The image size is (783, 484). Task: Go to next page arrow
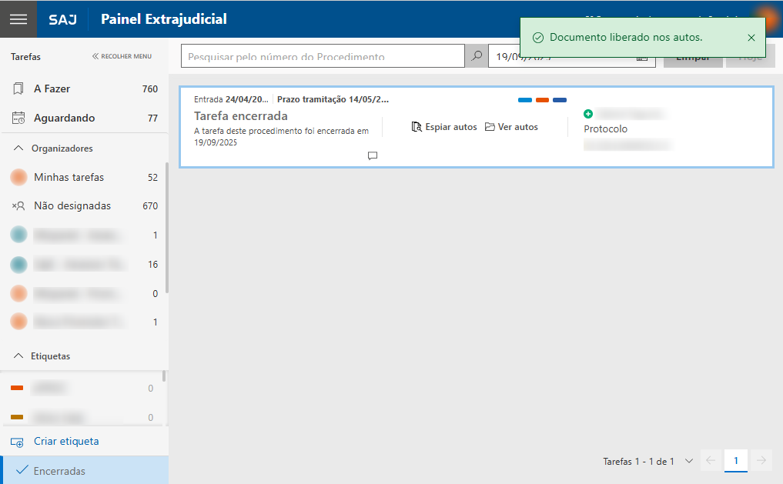click(761, 461)
